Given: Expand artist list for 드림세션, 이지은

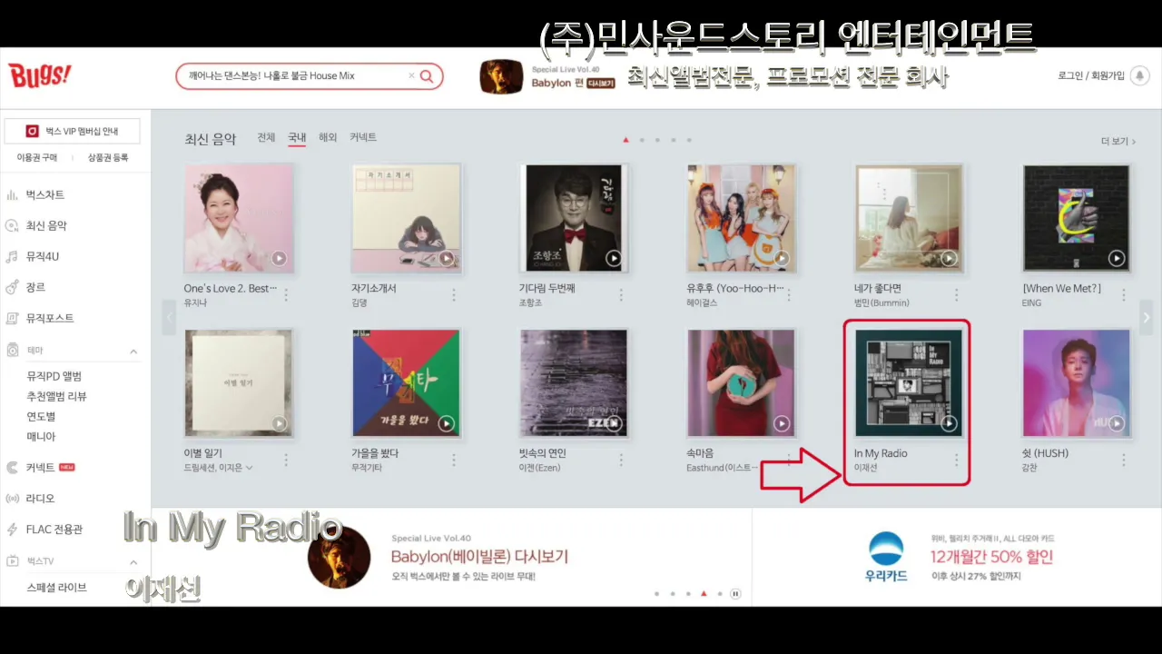Looking at the screenshot, I should (x=249, y=468).
